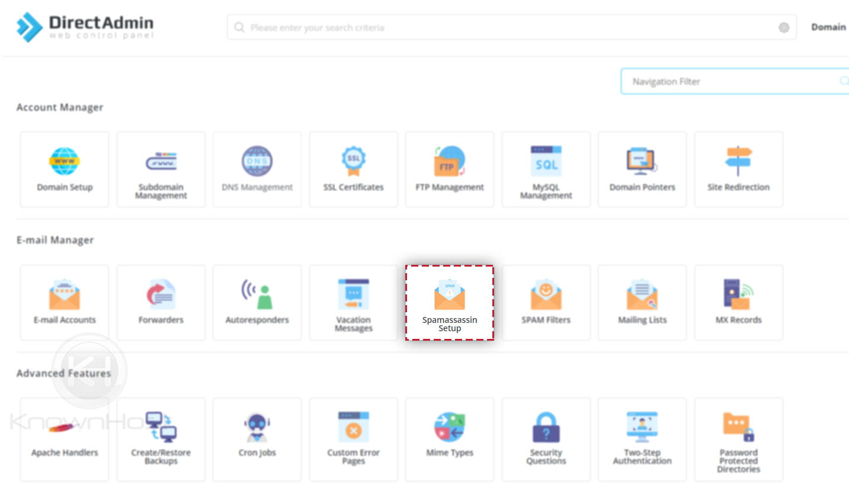This screenshot has width=849, height=487.
Task: Open the search settings gear
Action: click(x=783, y=27)
